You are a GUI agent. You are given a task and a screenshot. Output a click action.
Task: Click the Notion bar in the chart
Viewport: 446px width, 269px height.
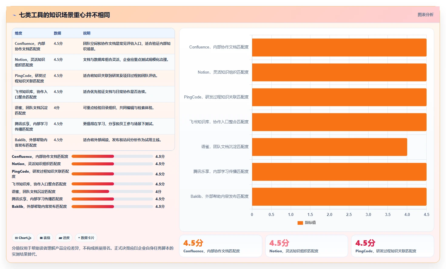click(339, 72)
